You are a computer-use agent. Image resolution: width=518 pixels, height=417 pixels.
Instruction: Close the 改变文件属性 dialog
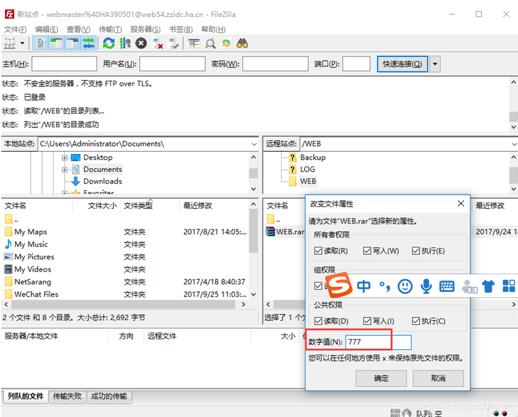[461, 203]
